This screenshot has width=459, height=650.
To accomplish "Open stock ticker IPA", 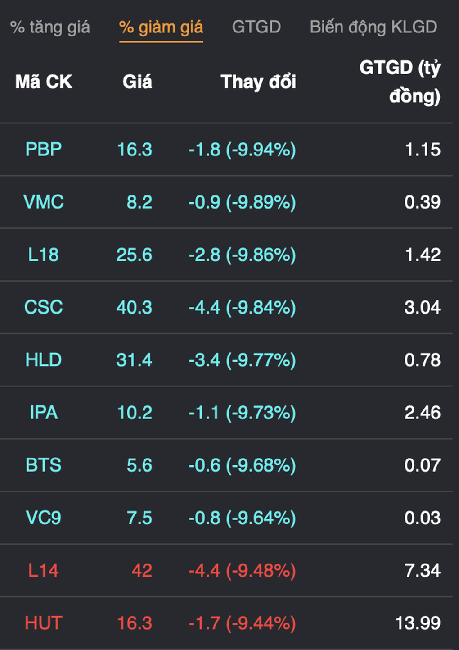I will click(x=44, y=413).
